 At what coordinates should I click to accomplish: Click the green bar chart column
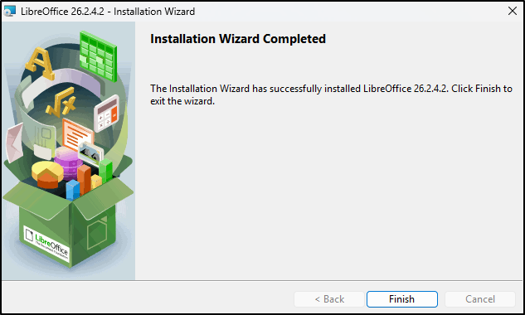[105, 171]
